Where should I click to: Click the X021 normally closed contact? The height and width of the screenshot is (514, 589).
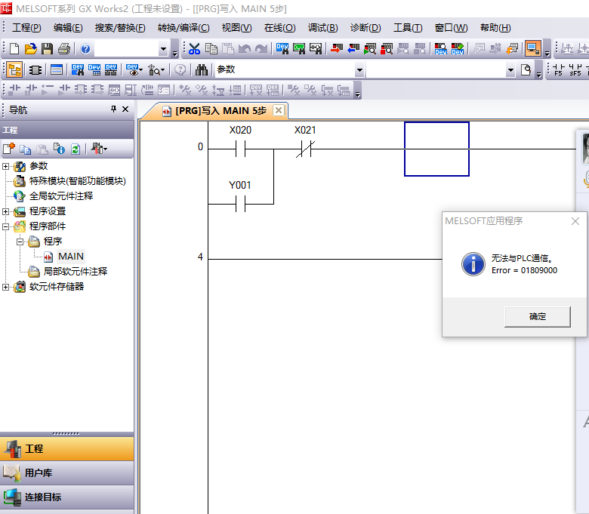click(304, 149)
